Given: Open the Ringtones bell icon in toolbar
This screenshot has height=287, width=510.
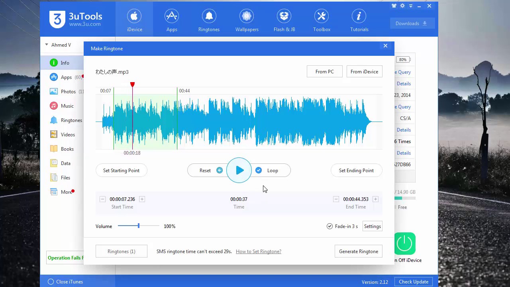Looking at the screenshot, I should click(x=209, y=16).
